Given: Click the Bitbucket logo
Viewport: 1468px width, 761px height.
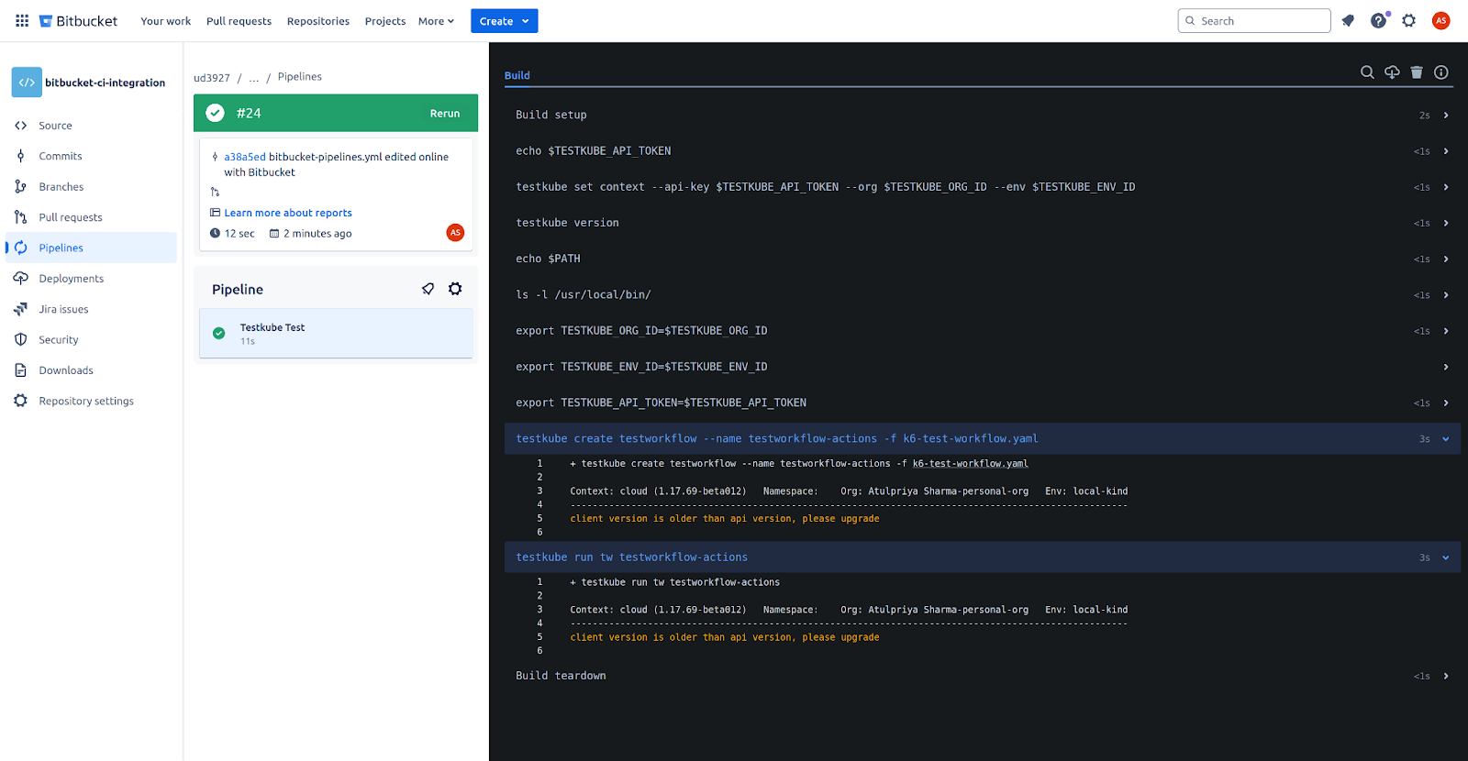Looking at the screenshot, I should [79, 20].
